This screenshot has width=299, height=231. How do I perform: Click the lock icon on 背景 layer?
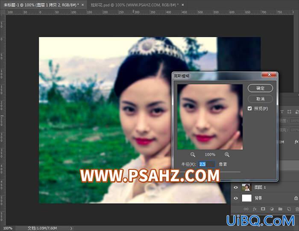(x=296, y=198)
